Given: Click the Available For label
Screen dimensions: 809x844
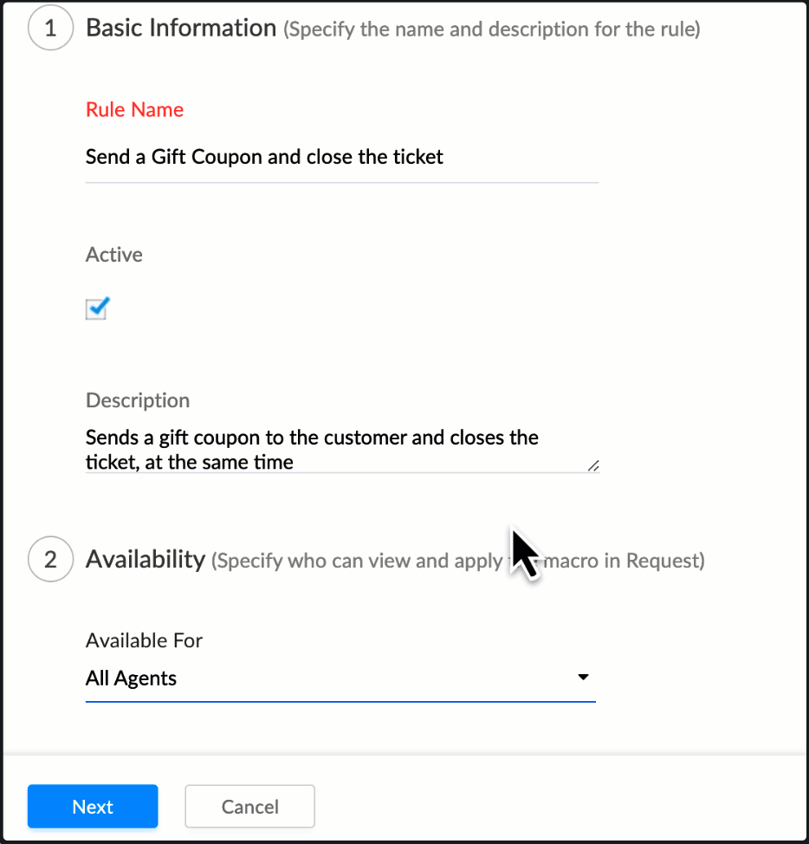Looking at the screenshot, I should pyautogui.click(x=144, y=640).
